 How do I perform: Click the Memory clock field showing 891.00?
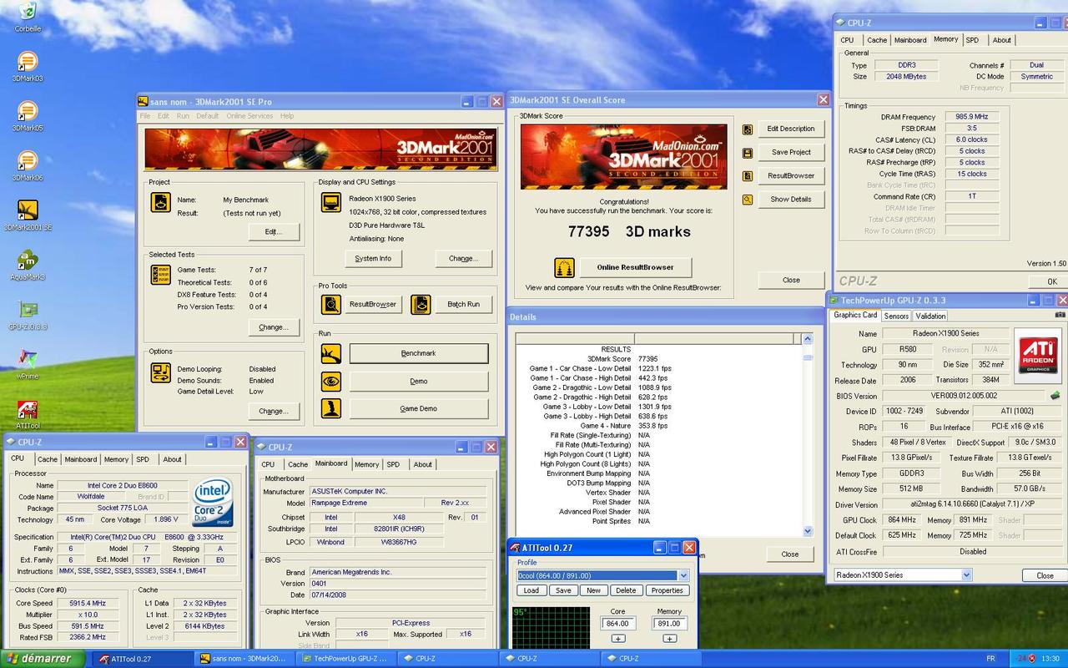(x=669, y=623)
